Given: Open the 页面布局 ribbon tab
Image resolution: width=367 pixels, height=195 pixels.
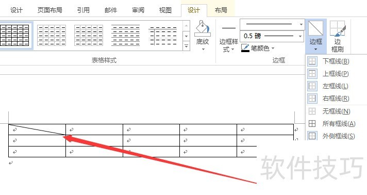Looking at the screenshot, I should tap(50, 10).
